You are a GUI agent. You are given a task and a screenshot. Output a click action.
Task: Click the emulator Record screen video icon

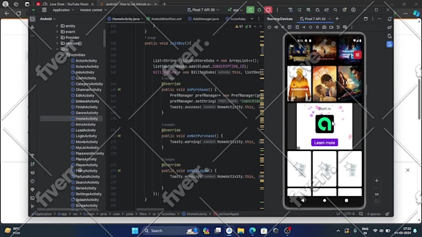coord(331,27)
